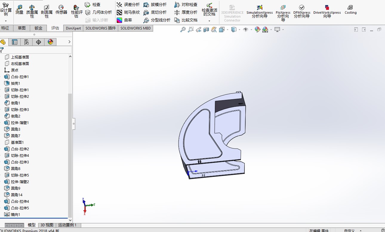Open 厚度分析 thickness analysis
Image resolution: width=385 pixels, height=232 pixels.
tap(186, 12)
